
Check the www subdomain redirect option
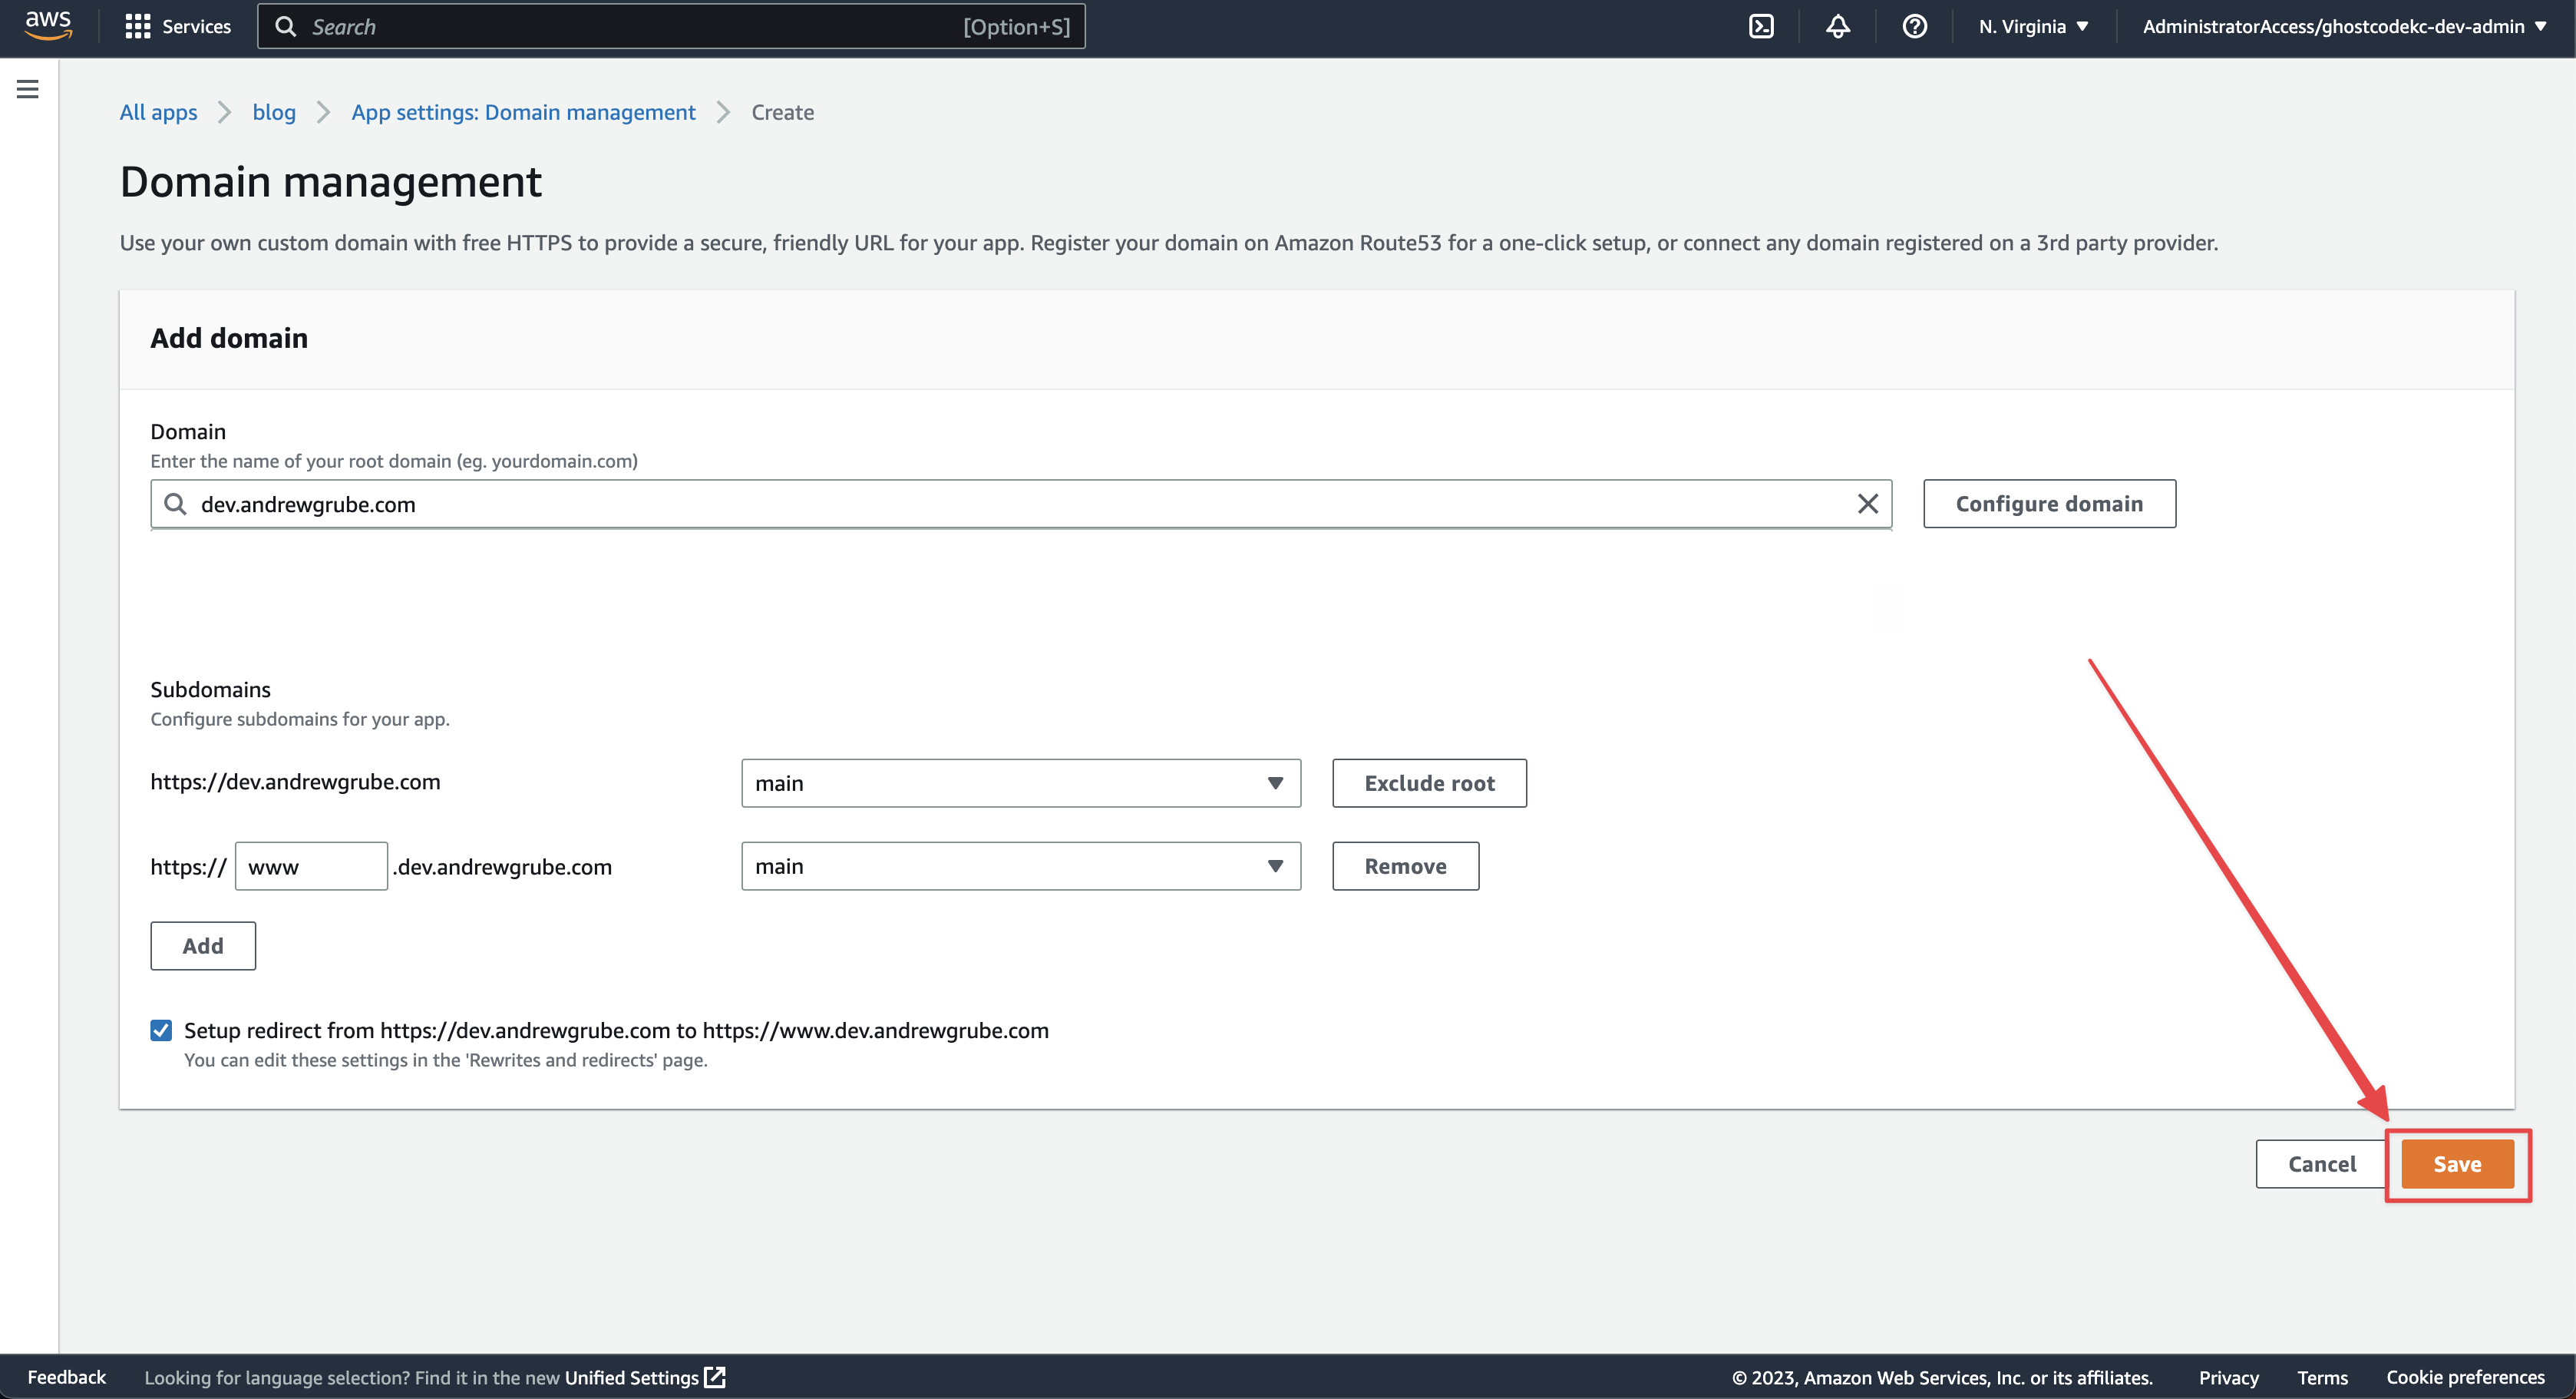point(162,1029)
